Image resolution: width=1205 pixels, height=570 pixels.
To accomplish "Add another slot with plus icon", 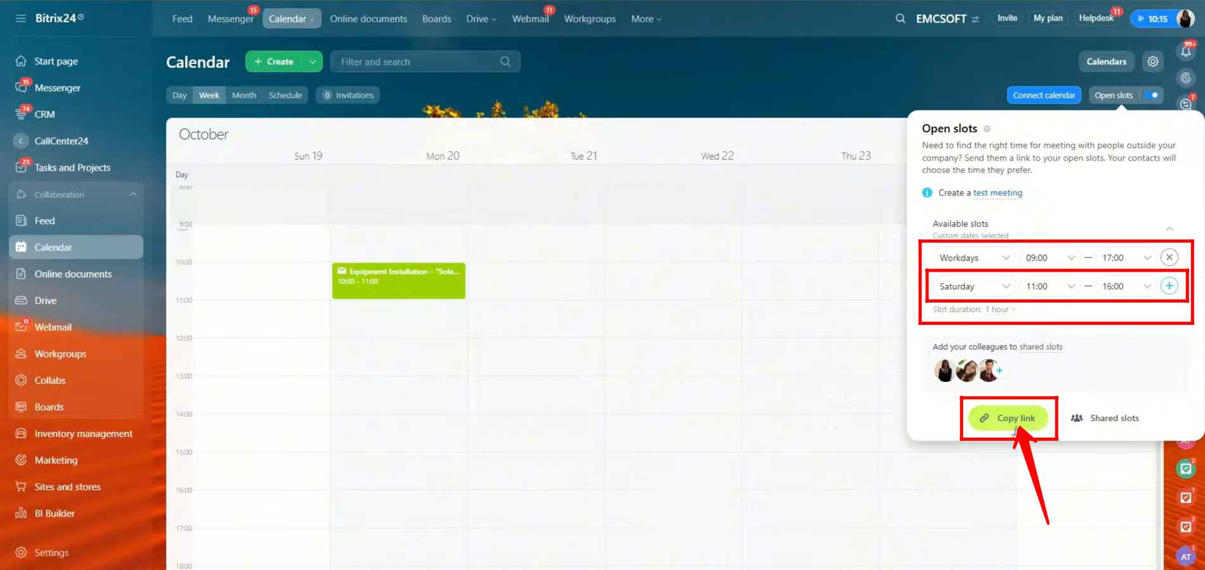I will (1169, 286).
